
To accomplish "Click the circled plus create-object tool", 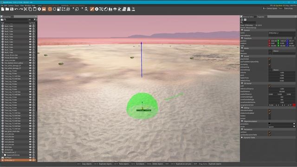I will [97, 9].
